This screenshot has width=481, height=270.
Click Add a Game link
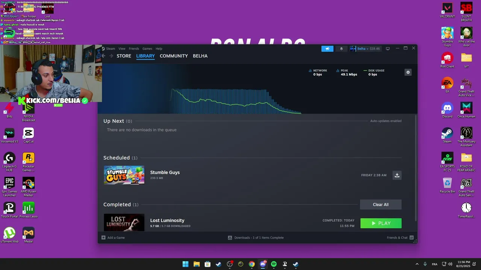116,237
